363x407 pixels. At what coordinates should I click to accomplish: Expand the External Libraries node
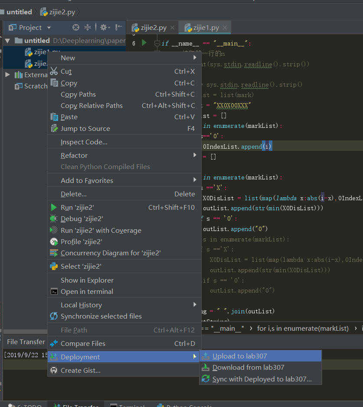pyautogui.click(x=7, y=75)
